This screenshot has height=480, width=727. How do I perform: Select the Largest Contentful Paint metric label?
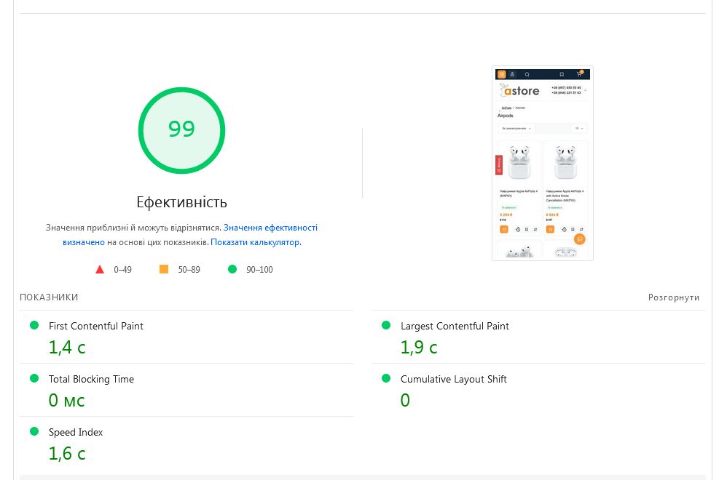coord(455,326)
